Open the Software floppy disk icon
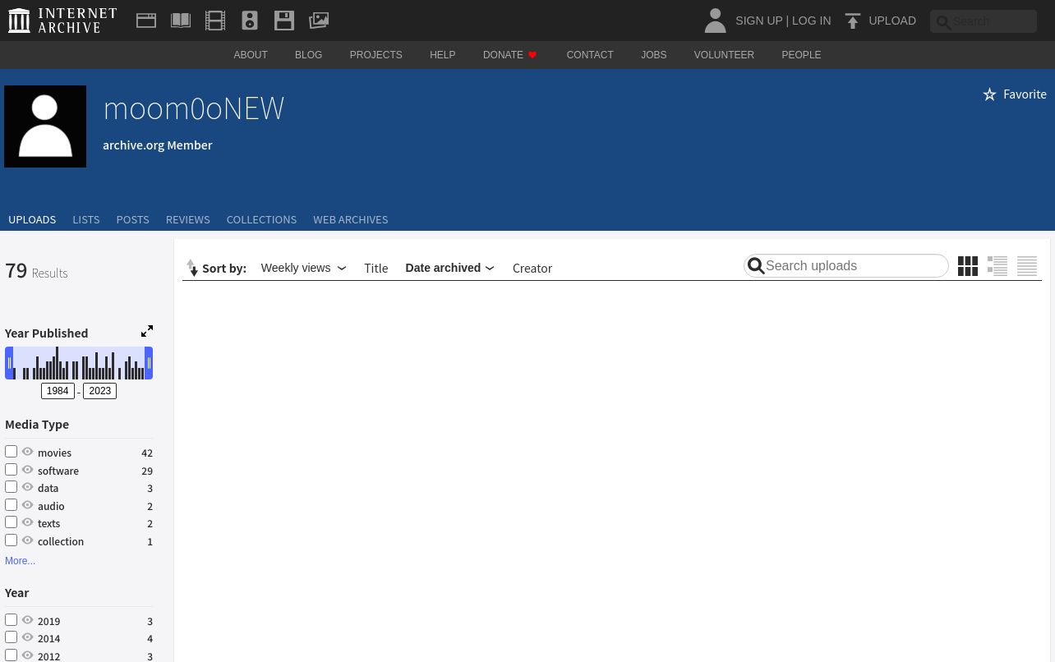The width and height of the screenshot is (1055, 662). (x=284, y=21)
